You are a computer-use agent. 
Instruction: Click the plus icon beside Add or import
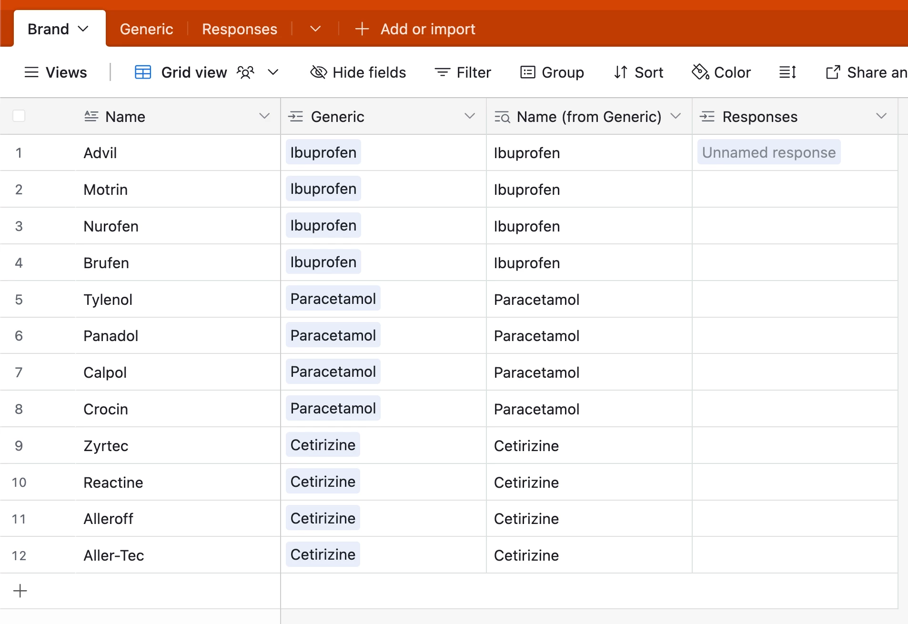pyautogui.click(x=362, y=29)
